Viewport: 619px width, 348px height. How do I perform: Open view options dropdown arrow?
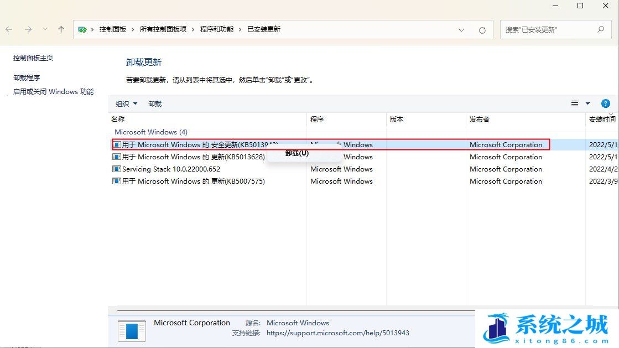coord(588,103)
